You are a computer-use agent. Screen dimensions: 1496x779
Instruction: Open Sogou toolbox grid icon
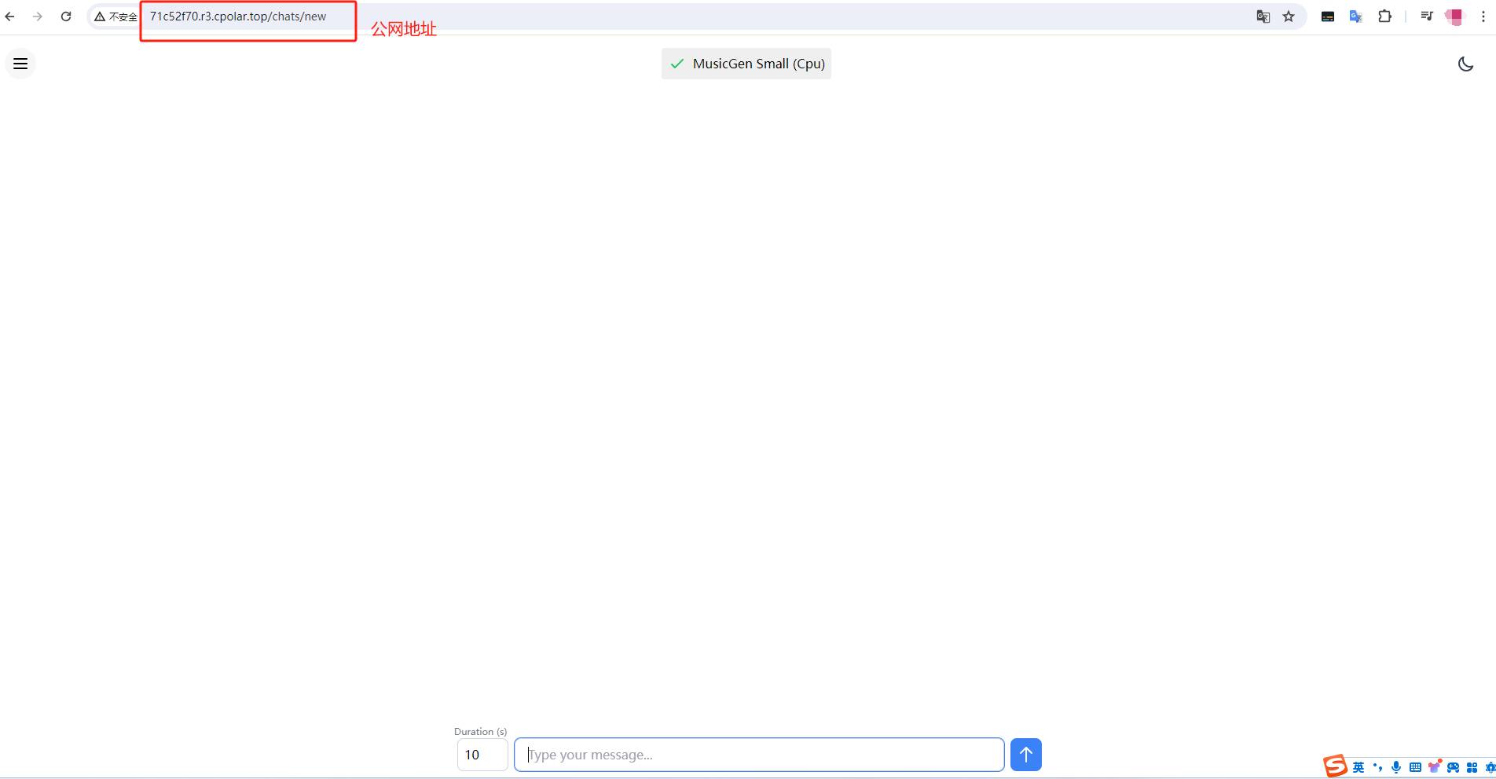pyautogui.click(x=1472, y=767)
